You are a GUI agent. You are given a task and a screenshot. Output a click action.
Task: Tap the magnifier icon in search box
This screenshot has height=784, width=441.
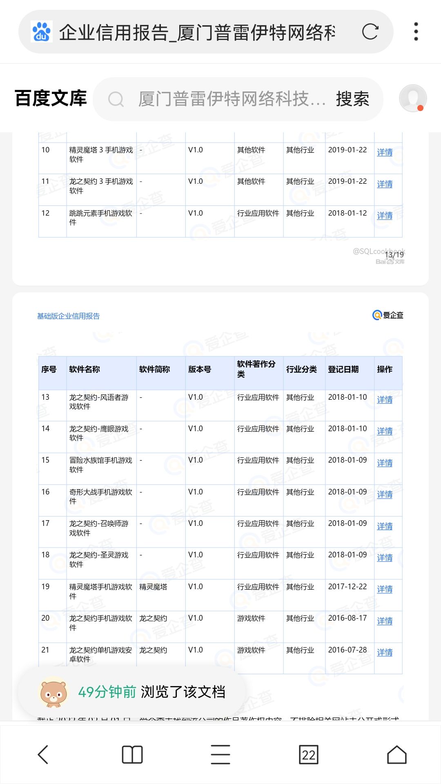[116, 99]
